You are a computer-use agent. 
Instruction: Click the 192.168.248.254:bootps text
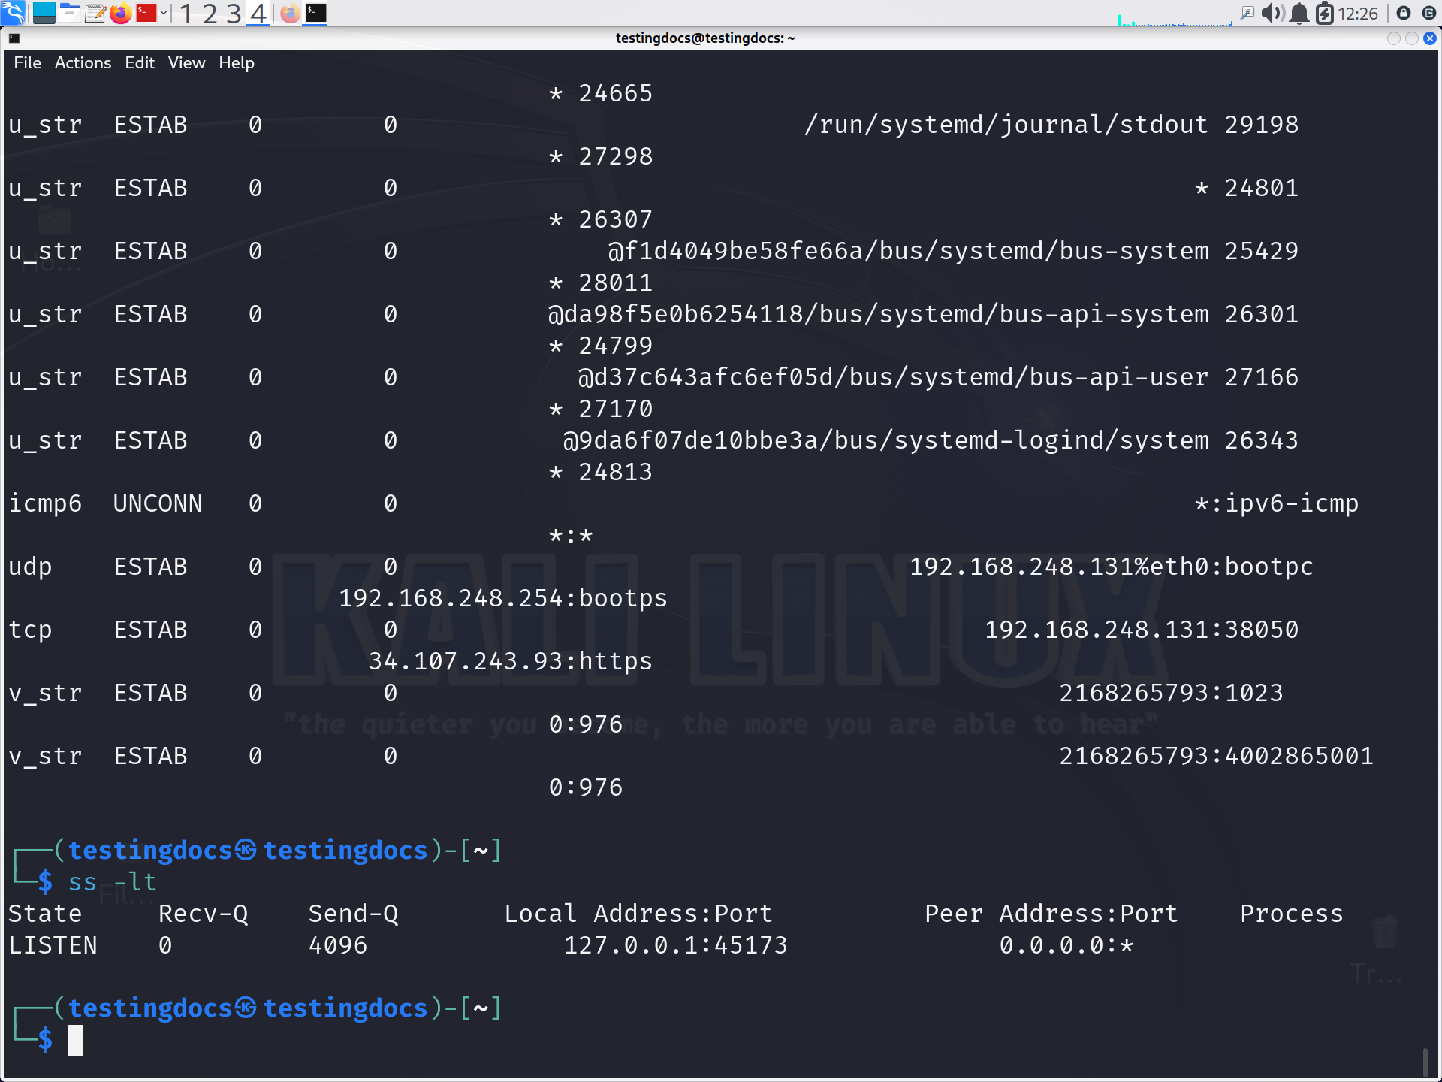click(503, 597)
